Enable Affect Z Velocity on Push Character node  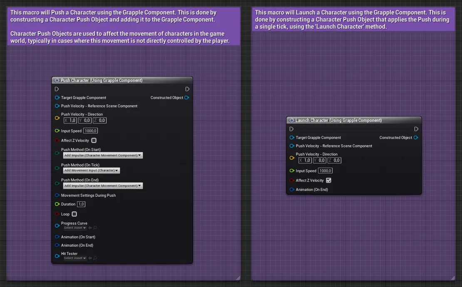[94, 141]
